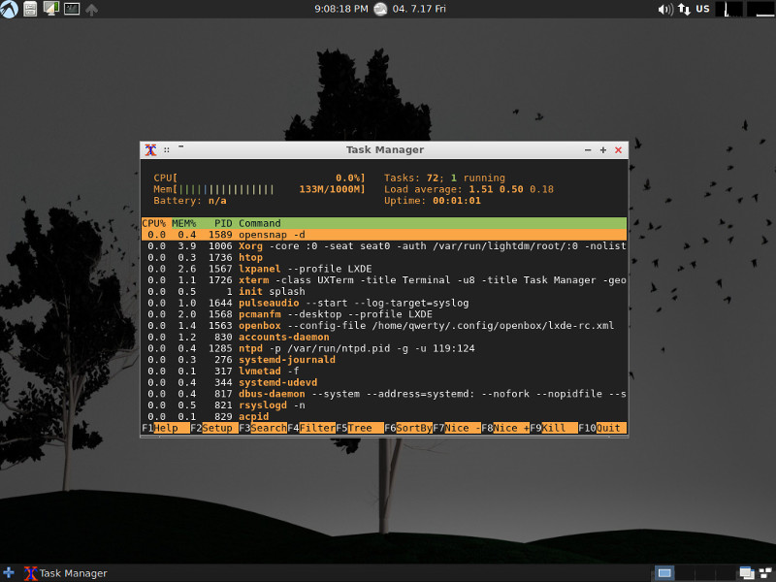Open a terminal using the panel terminal icon

pyautogui.click(x=71, y=8)
